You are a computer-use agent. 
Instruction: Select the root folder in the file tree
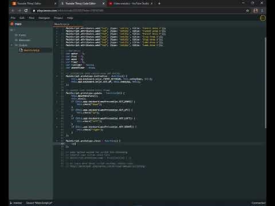12,30
